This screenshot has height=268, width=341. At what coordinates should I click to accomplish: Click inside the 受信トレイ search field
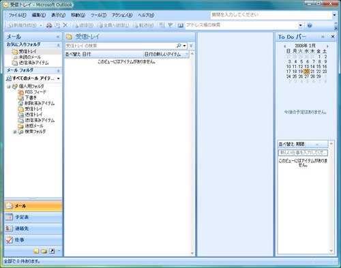tap(121, 46)
